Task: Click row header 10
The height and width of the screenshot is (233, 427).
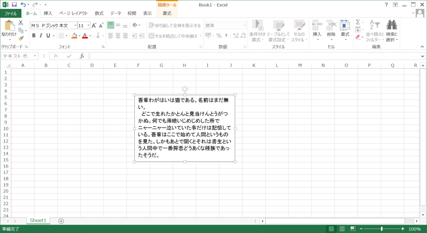Action: pos(6,128)
